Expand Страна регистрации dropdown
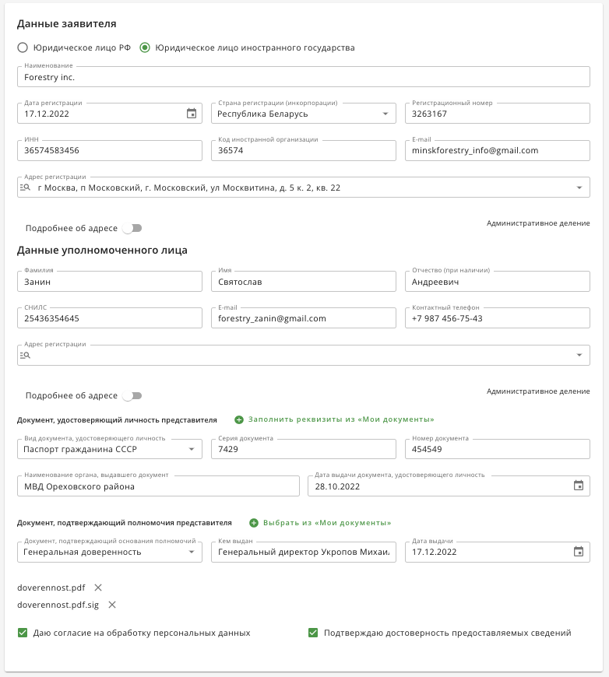This screenshot has height=677, width=609. 385,114
